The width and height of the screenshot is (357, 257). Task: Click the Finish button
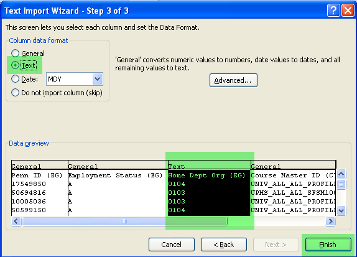pyautogui.click(x=328, y=245)
